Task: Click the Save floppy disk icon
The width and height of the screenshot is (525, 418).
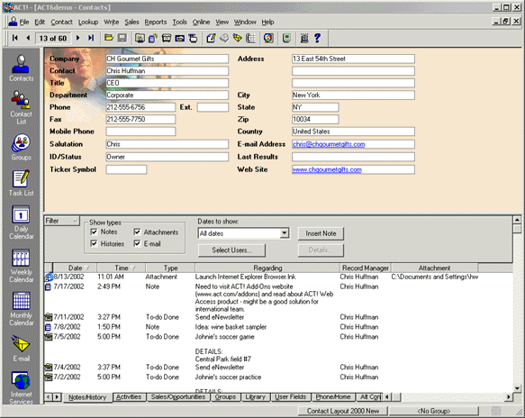Action: coord(122,38)
